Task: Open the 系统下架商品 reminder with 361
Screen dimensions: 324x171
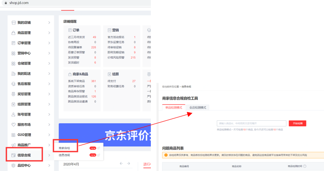Action: click(x=76, y=81)
